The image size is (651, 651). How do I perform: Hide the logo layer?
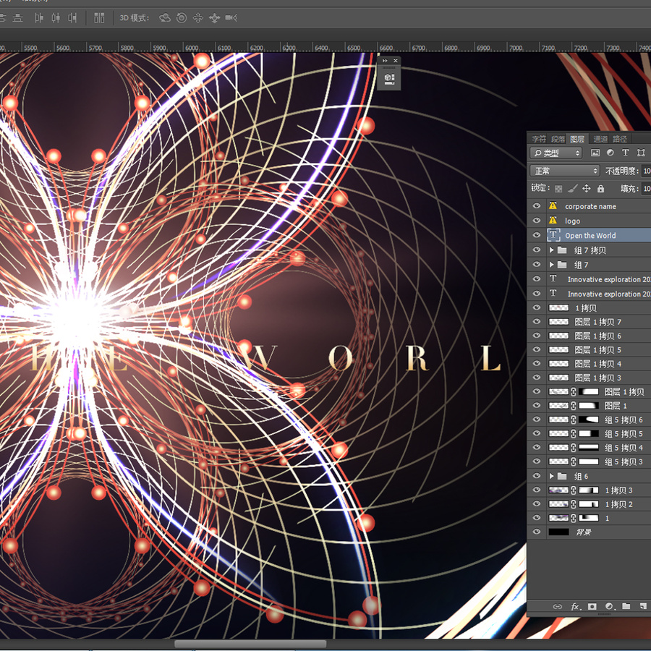point(537,221)
